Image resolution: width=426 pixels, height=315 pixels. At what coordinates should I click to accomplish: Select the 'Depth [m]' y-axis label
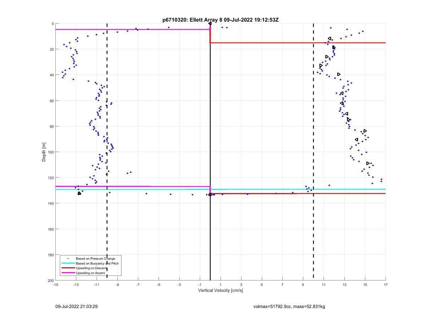pyautogui.click(x=44, y=152)
